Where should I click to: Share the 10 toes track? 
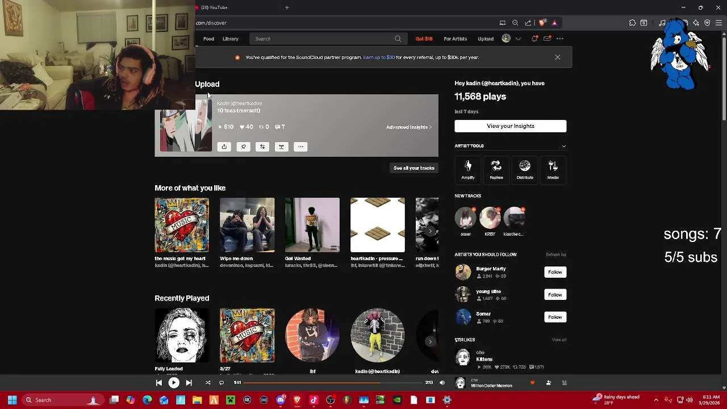[x=224, y=147]
